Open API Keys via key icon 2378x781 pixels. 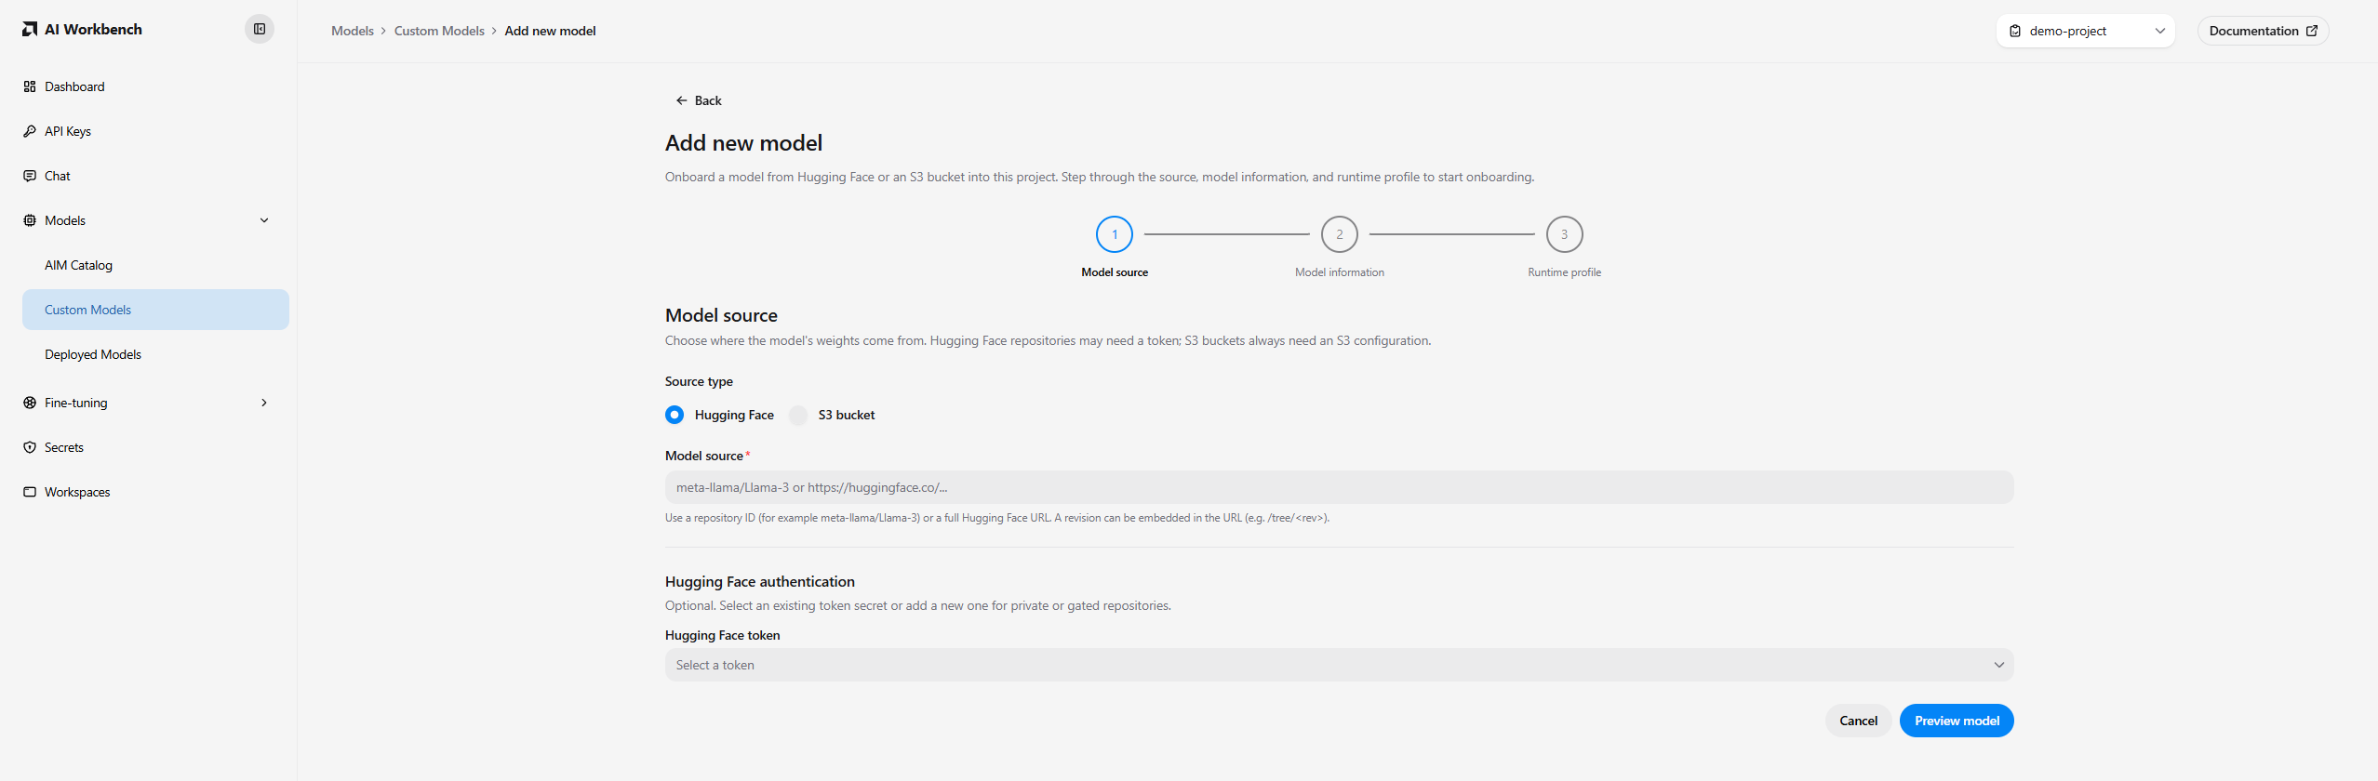(x=30, y=131)
